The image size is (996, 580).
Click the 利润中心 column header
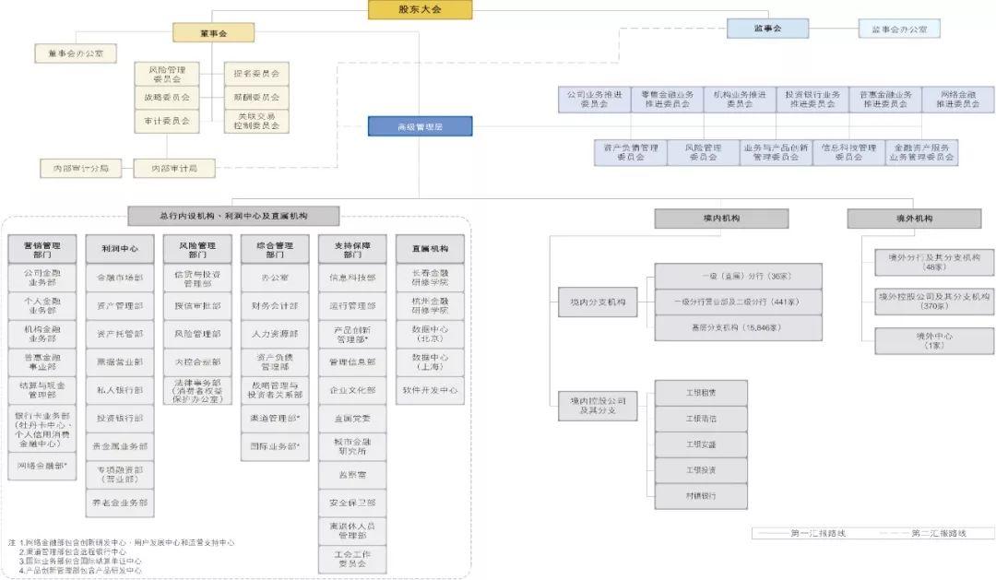[x=119, y=248]
